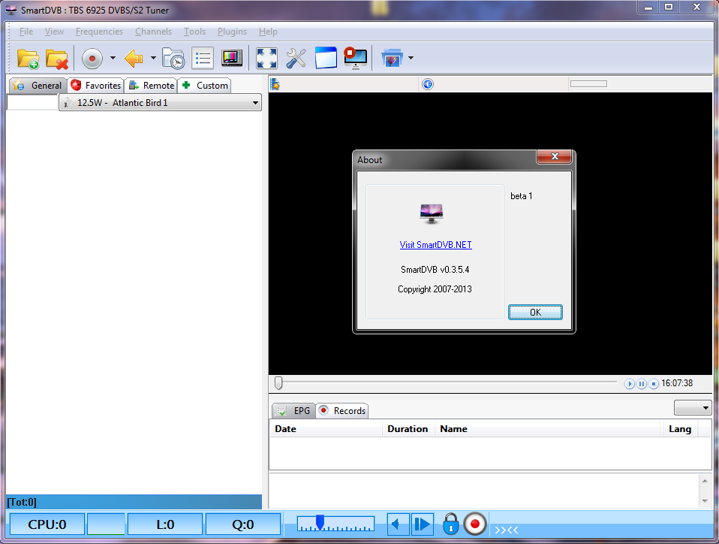Screen dimensions: 719x544
Task: Click the >><< collapse arrows in status bar
Action: (x=507, y=530)
